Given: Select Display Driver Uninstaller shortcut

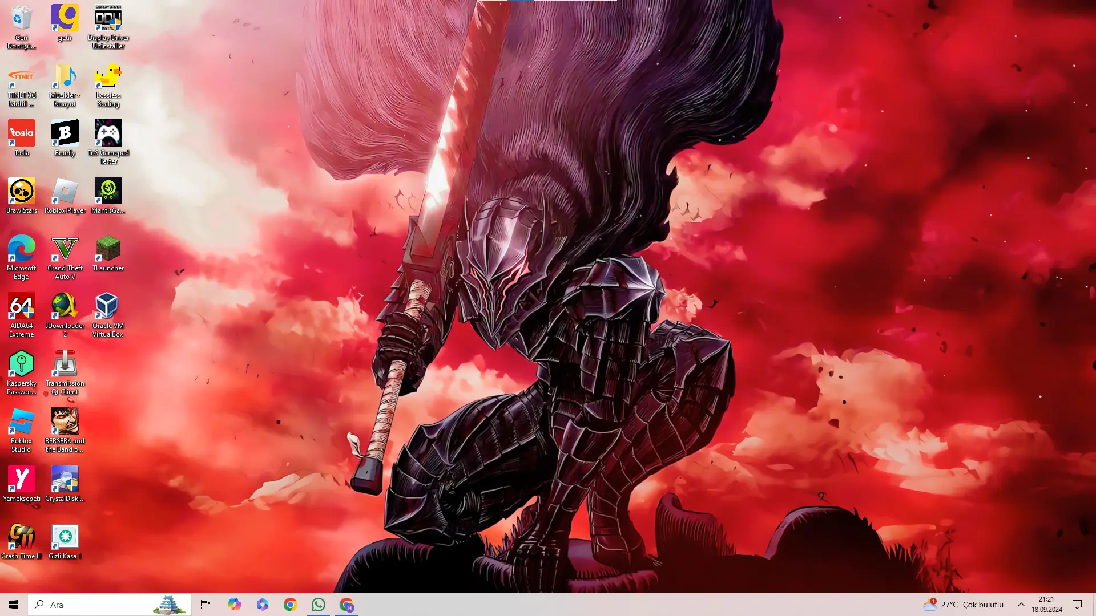Looking at the screenshot, I should click(x=108, y=27).
